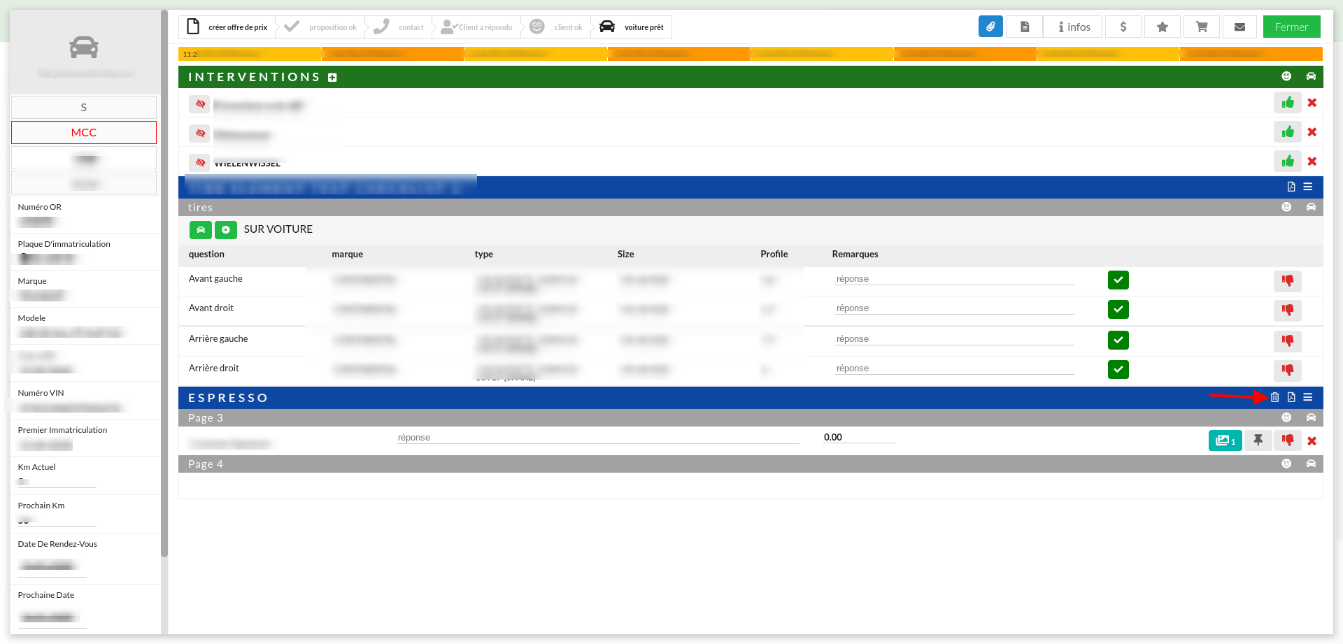Click car icon in INTERVENTIONS header
Screen dimensions: 1343x644
pos(1312,76)
